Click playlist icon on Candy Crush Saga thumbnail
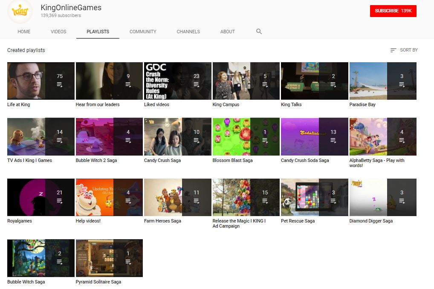Viewport: 434px width, 289px height. coord(196,141)
